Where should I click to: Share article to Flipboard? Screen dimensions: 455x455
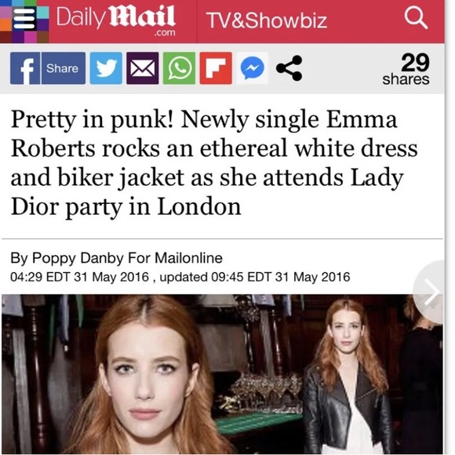point(216,68)
